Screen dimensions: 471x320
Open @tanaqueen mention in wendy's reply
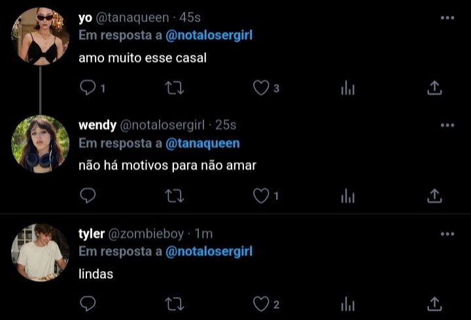[x=203, y=144]
